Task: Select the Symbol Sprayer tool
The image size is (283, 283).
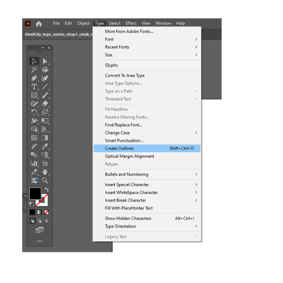Action: (45, 155)
